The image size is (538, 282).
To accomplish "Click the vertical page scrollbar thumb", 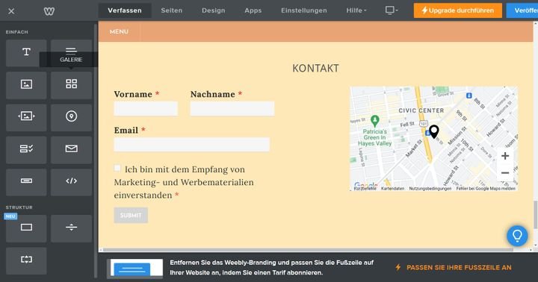I will coord(535,215).
